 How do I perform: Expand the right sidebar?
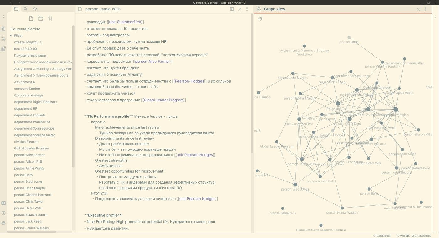(x=435, y=17)
